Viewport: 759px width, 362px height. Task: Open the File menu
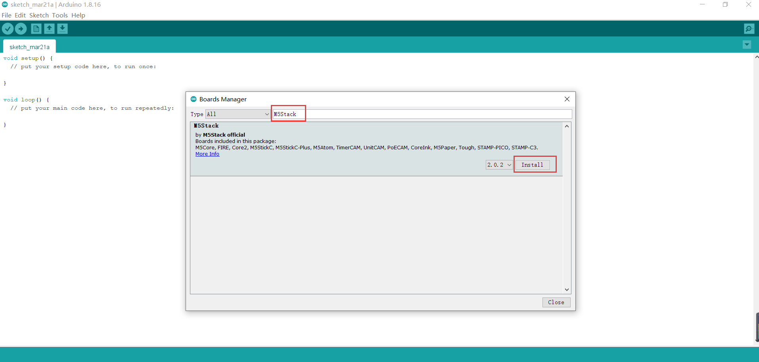click(x=6, y=15)
